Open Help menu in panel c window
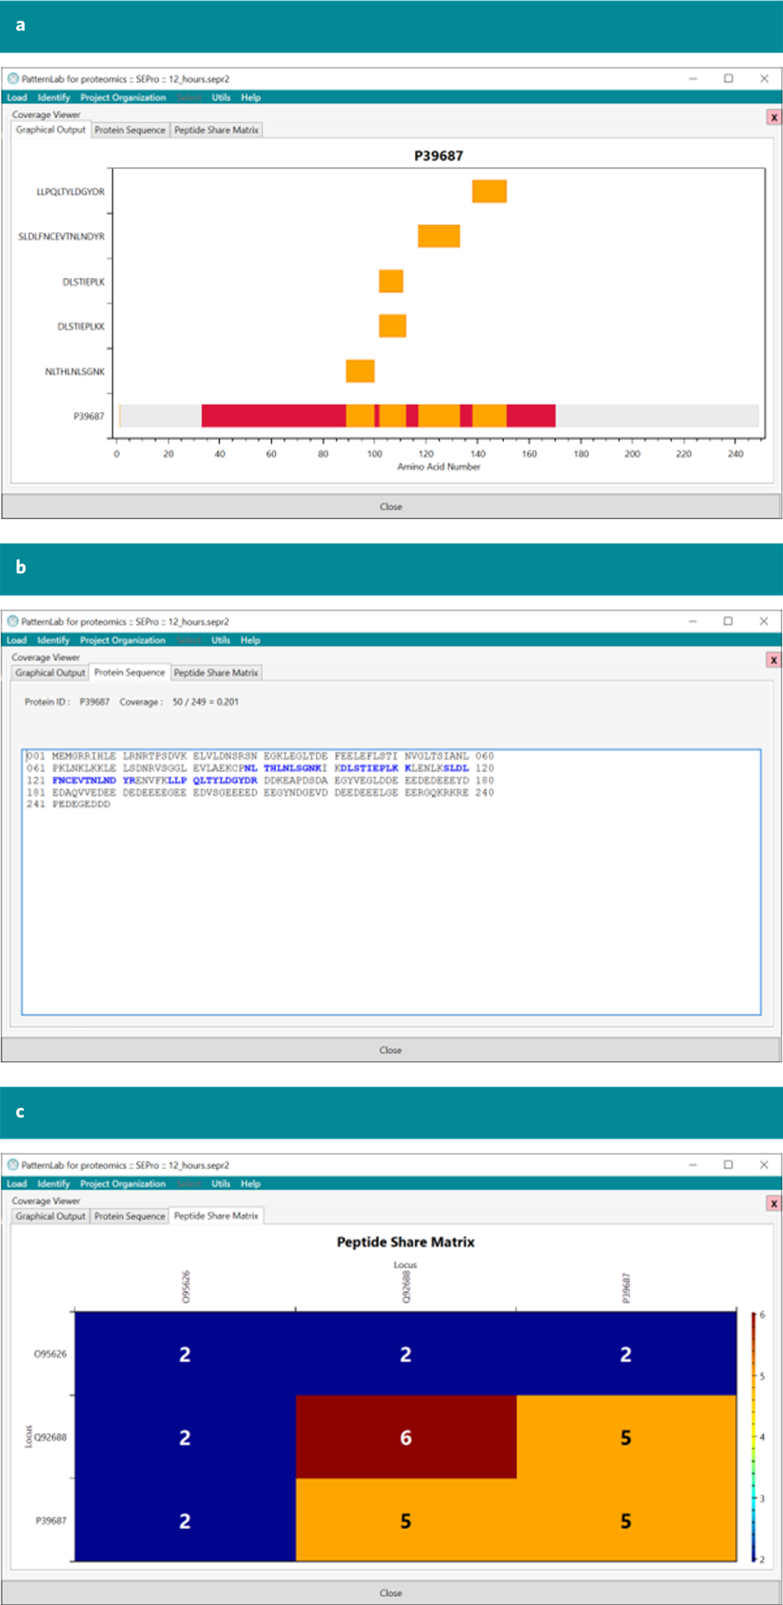Screen dimensions: 783x1605 250,1184
